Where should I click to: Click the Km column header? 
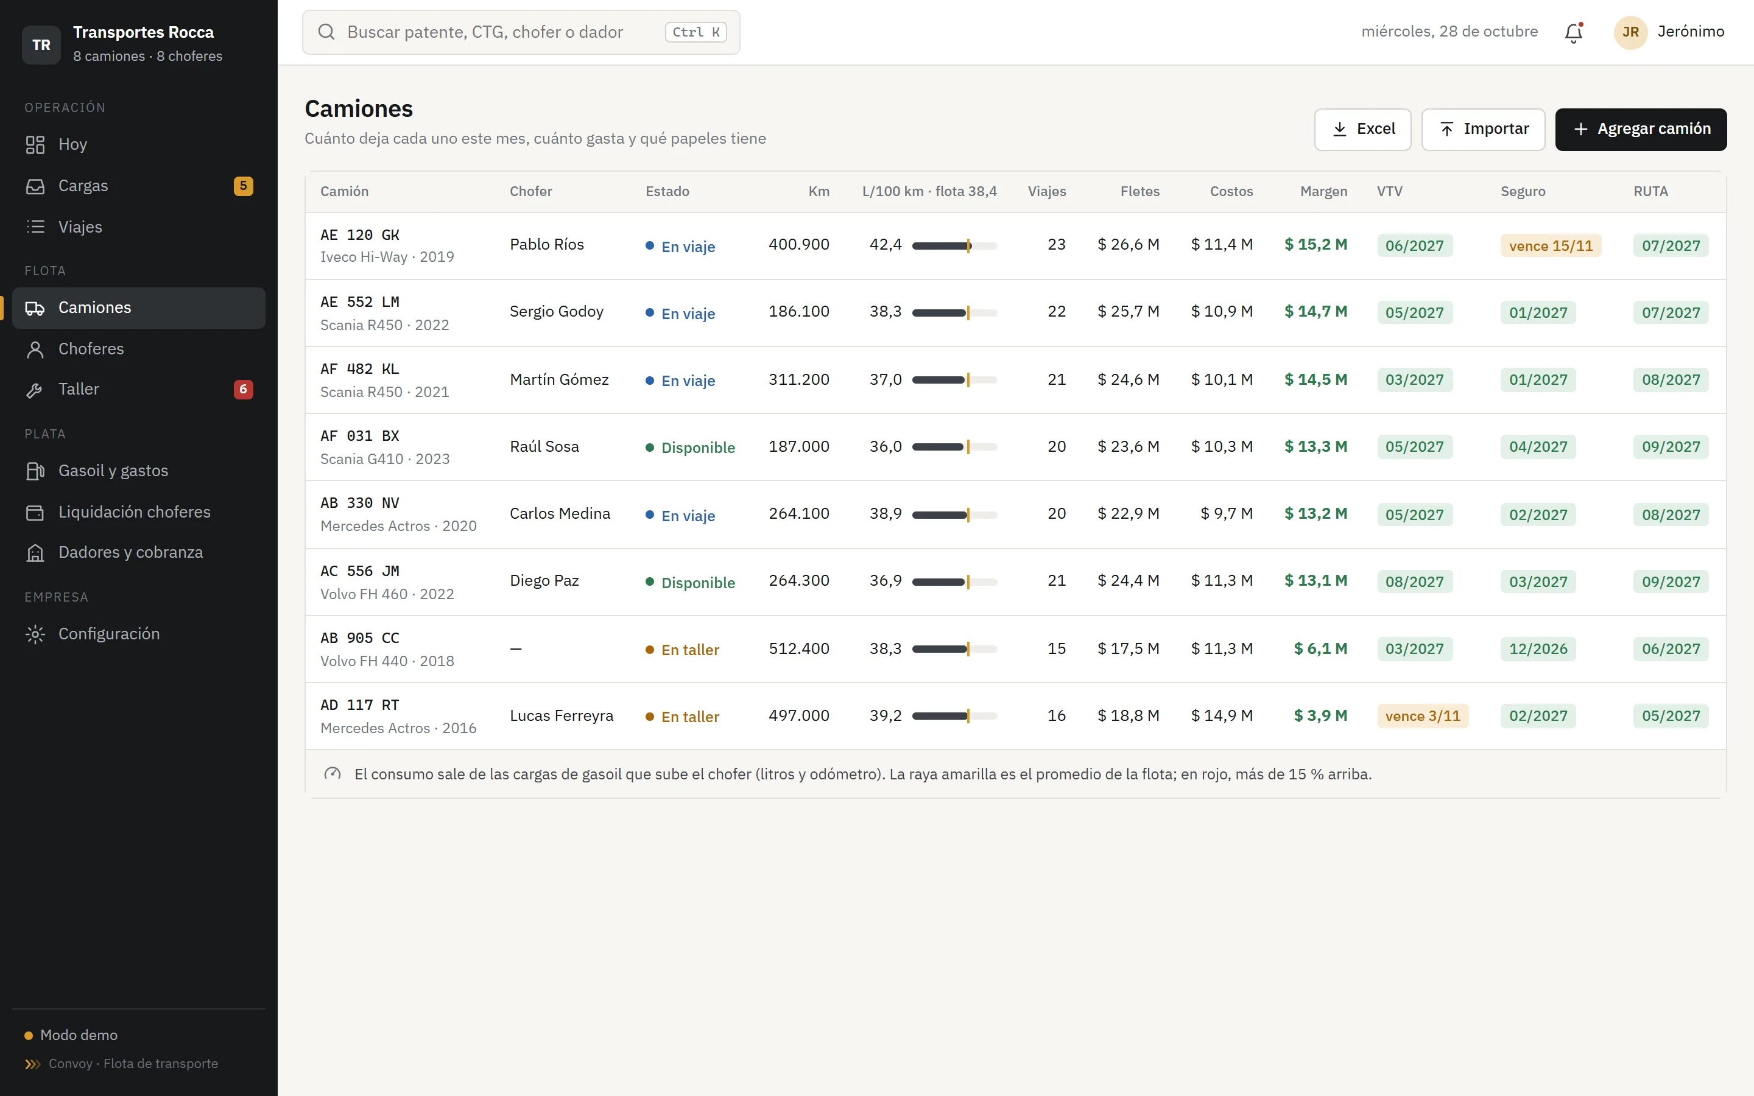tap(819, 191)
